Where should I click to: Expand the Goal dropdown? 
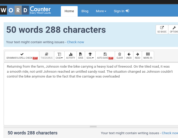click(90, 56)
